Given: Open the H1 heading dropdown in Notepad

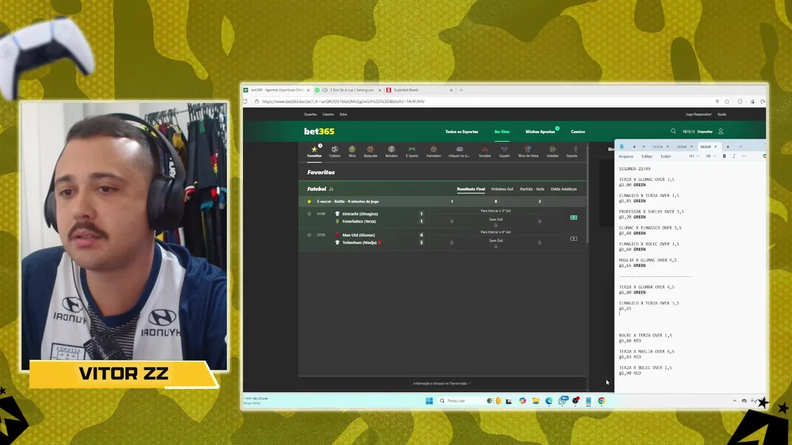Looking at the screenshot, I should tap(694, 156).
